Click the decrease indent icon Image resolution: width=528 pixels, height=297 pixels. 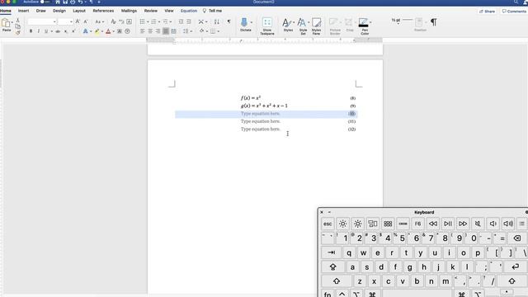tap(181, 21)
